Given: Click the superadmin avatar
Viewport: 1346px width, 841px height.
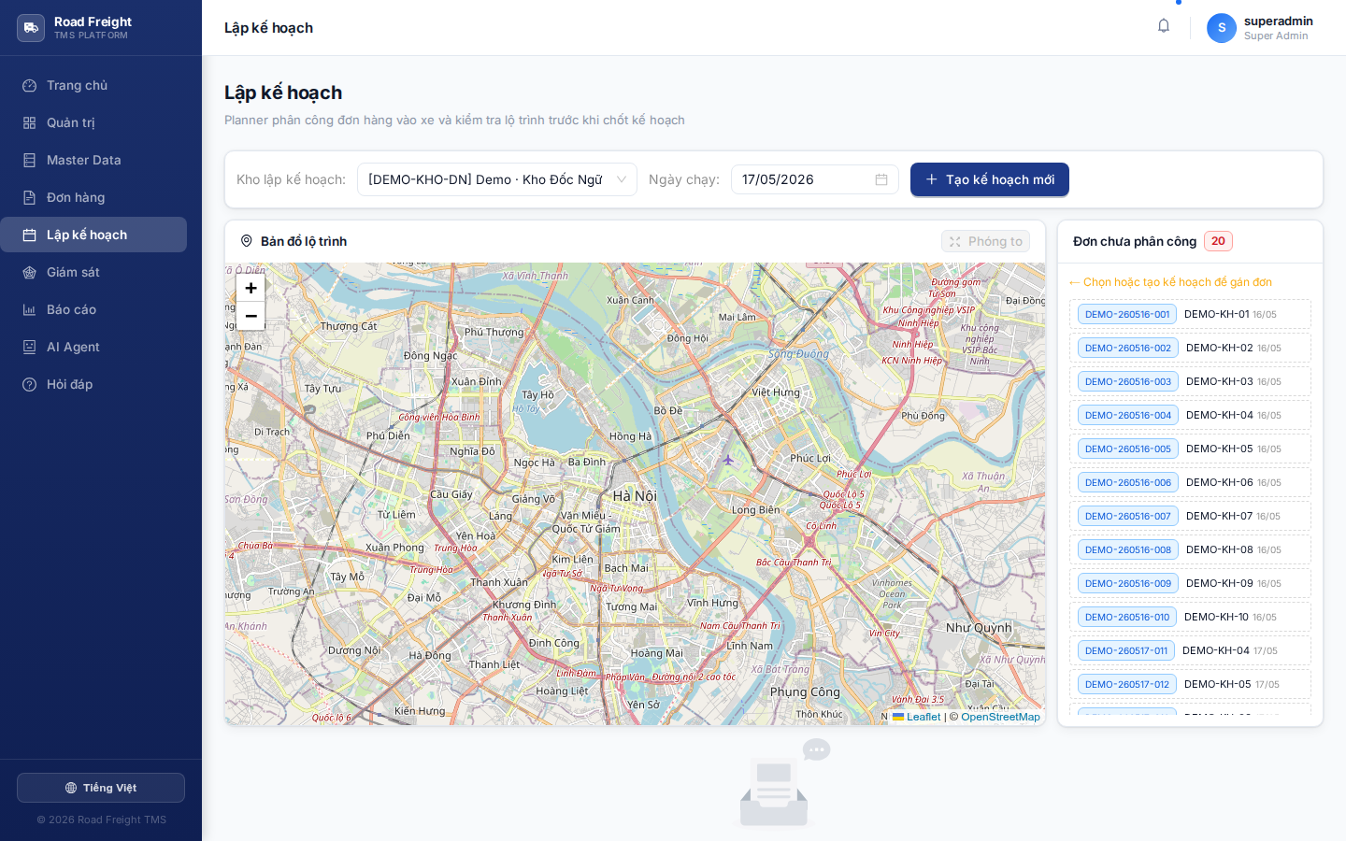Looking at the screenshot, I should click(x=1222, y=28).
